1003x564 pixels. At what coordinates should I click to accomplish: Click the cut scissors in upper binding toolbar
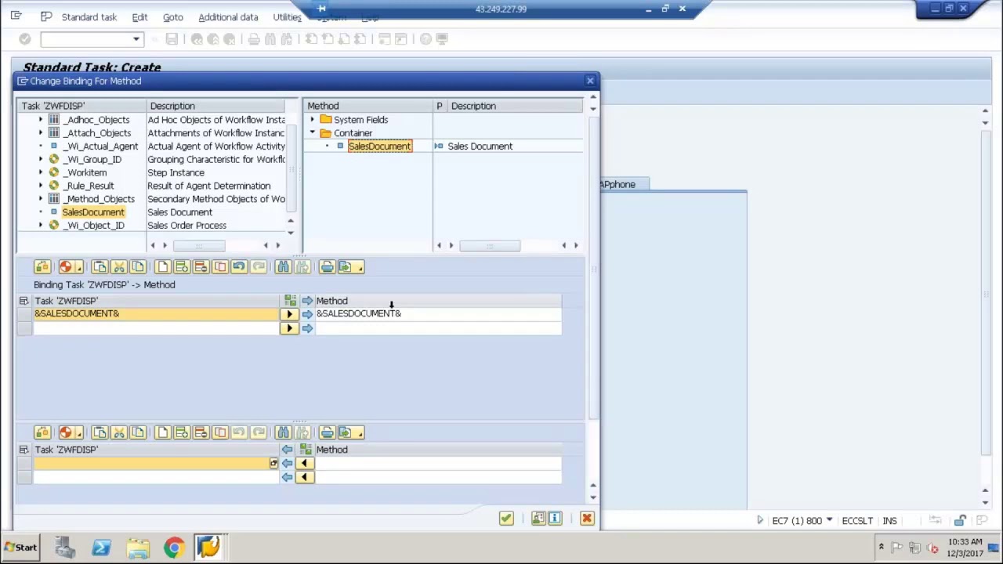(x=118, y=267)
